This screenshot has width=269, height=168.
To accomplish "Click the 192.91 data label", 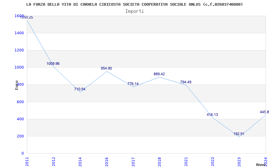I will [239, 134].
